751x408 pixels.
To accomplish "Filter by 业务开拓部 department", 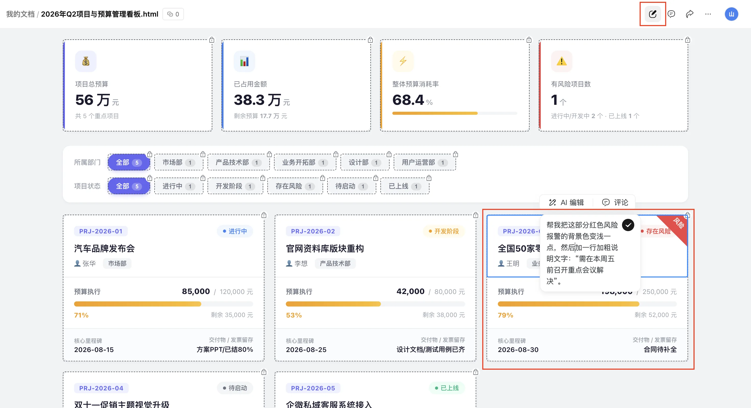I will click(305, 162).
